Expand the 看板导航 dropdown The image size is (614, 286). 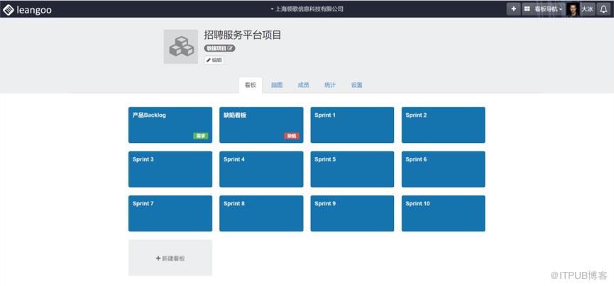point(548,9)
